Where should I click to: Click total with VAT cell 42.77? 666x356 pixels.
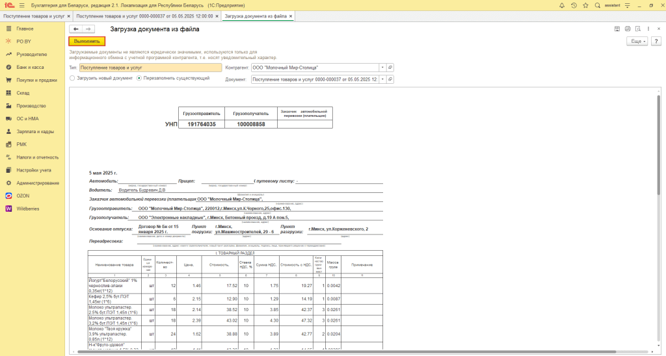(x=296, y=334)
